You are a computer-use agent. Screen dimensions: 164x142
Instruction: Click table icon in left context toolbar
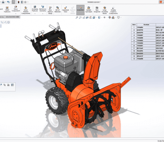click(x=12, y=85)
